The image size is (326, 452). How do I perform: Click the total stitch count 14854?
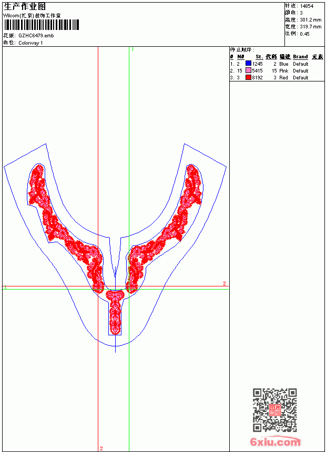tap(307, 6)
